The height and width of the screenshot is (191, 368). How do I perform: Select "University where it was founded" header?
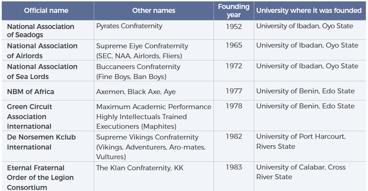pyautogui.click(x=309, y=11)
